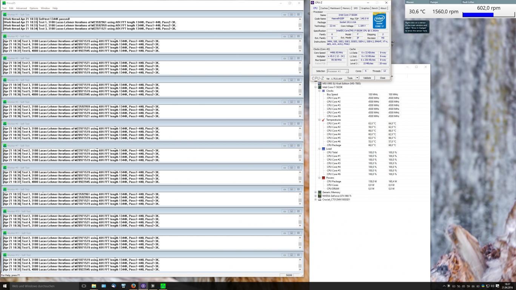Image resolution: width=516 pixels, height=290 pixels.
Task: Click the Generic Memory icon in sensor tree
Action: pos(320,192)
